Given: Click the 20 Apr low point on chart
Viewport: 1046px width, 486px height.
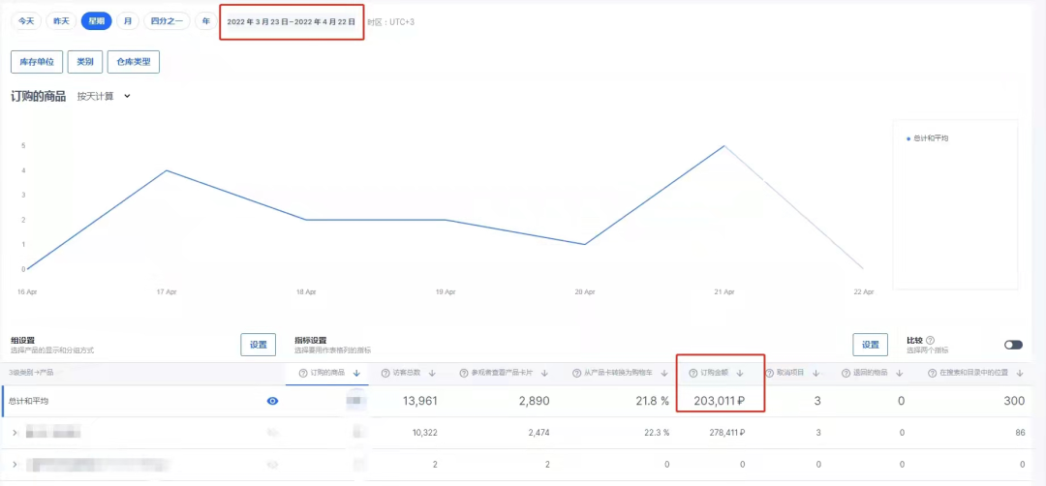Looking at the screenshot, I should pos(585,244).
